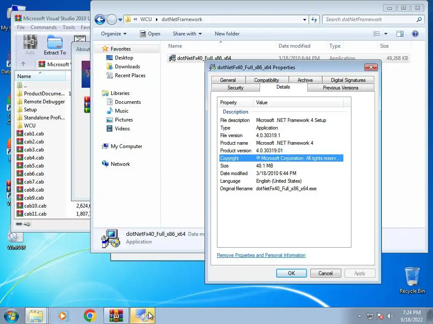
Task: Click the Windows Start button
Action: 11,316
